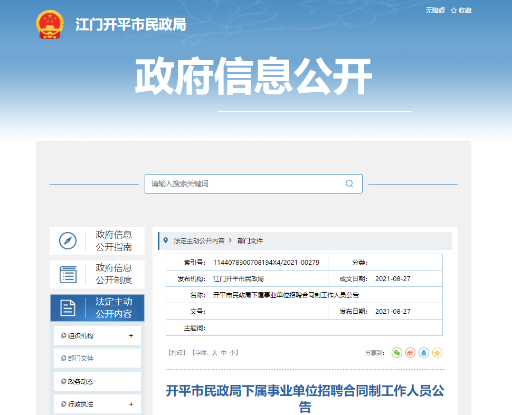512x415 pixels.
Task: Click the 成文日期 value 2021-08-27
Action: [393, 278]
